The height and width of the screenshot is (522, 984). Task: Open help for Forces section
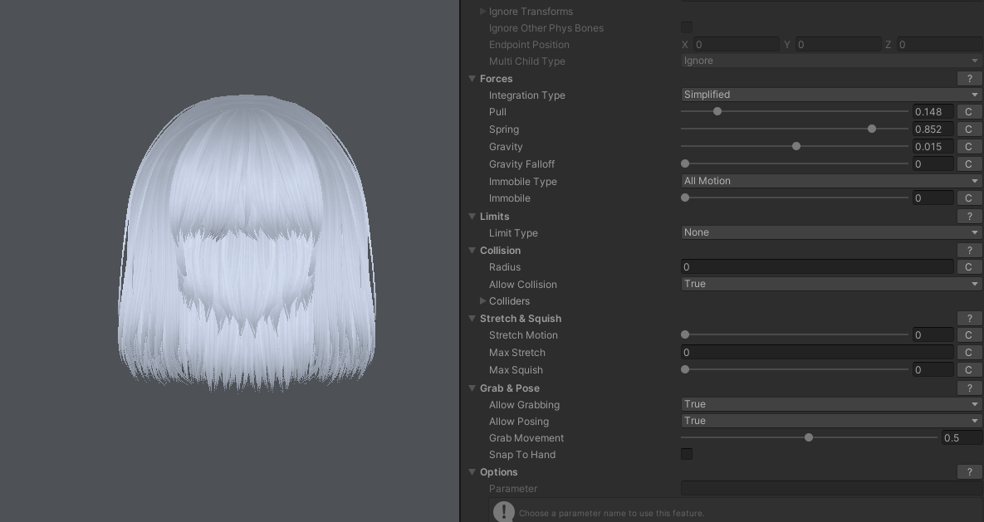[970, 79]
